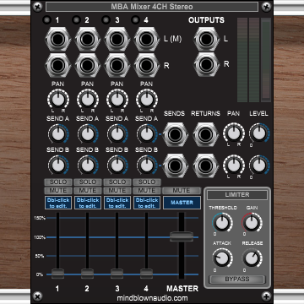Click the Outputs L jack
The height and width of the screenshot is (304, 304).
[x=207, y=39]
